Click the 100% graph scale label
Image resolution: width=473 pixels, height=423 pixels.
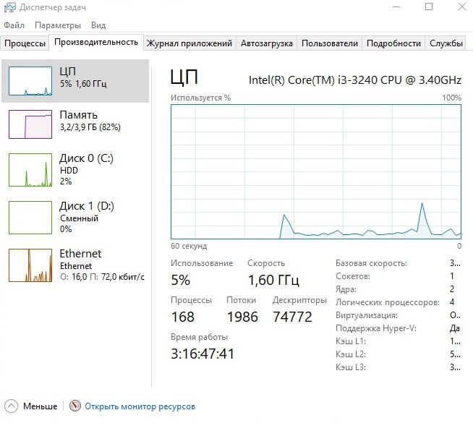451,98
